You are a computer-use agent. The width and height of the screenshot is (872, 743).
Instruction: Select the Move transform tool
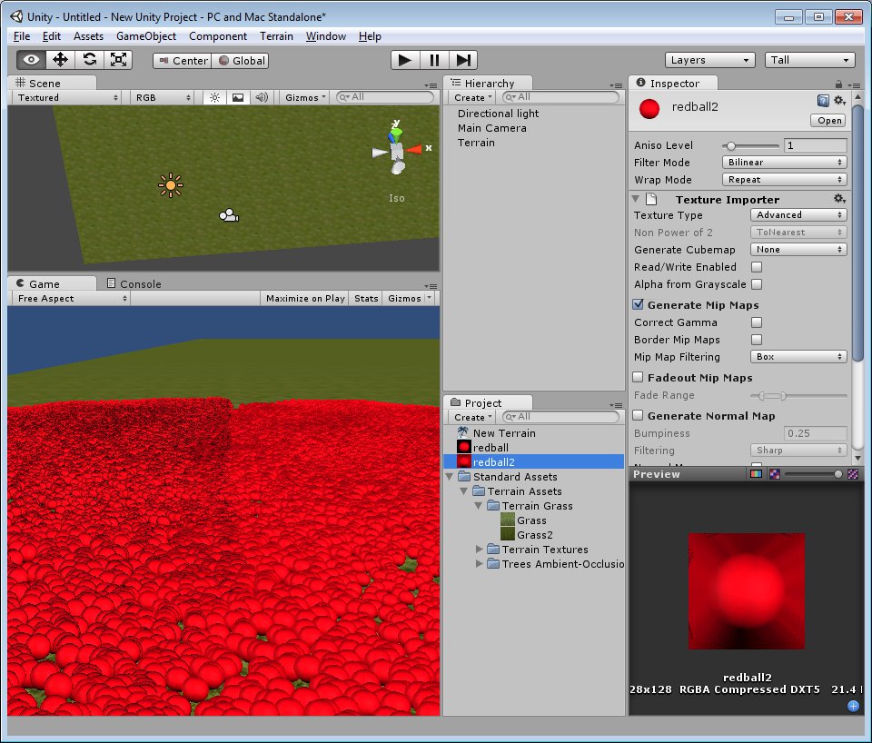pos(61,60)
